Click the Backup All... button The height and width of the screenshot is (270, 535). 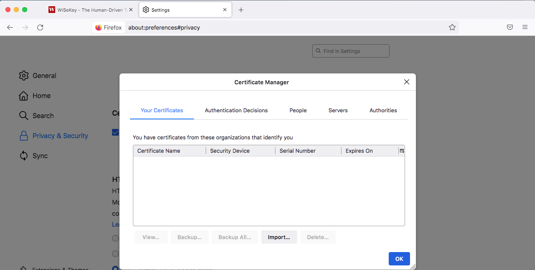pyautogui.click(x=234, y=237)
